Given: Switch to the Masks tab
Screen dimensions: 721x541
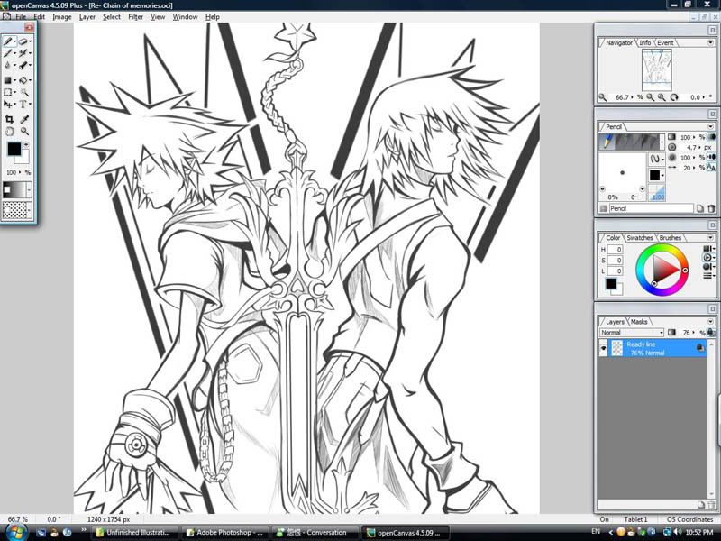Looking at the screenshot, I should point(639,322).
